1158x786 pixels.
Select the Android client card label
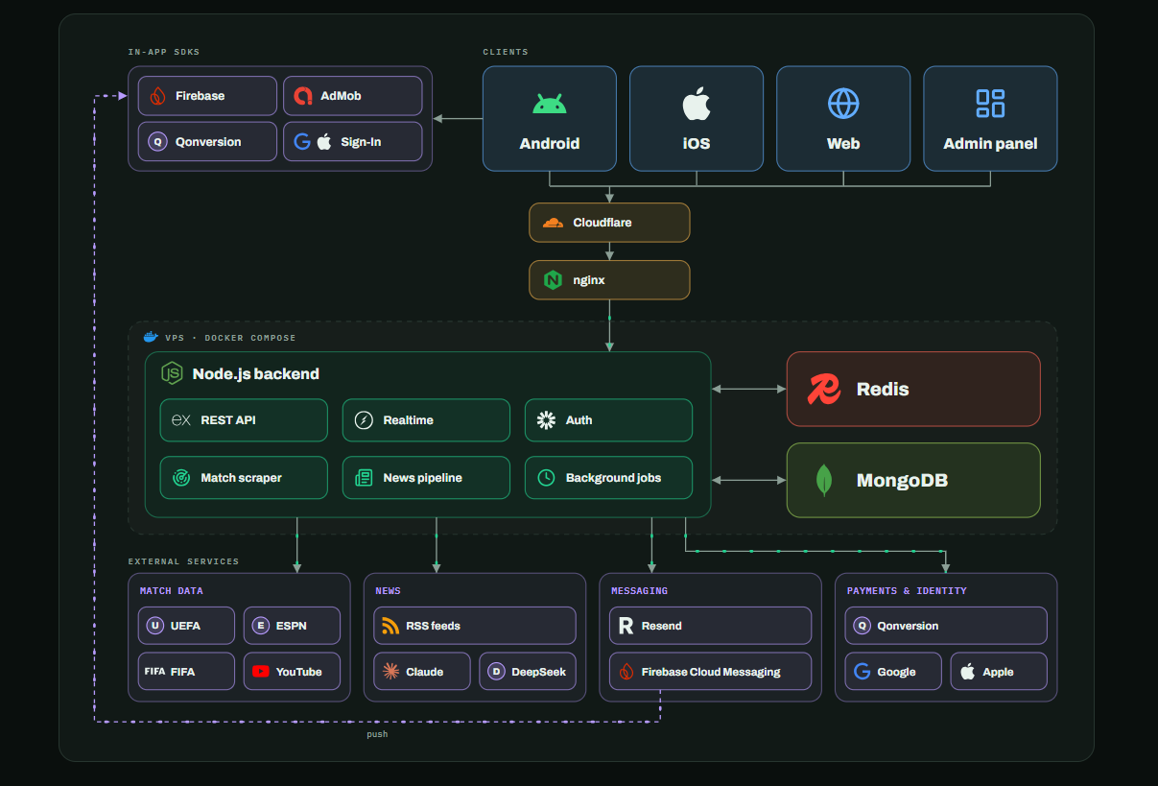550,144
